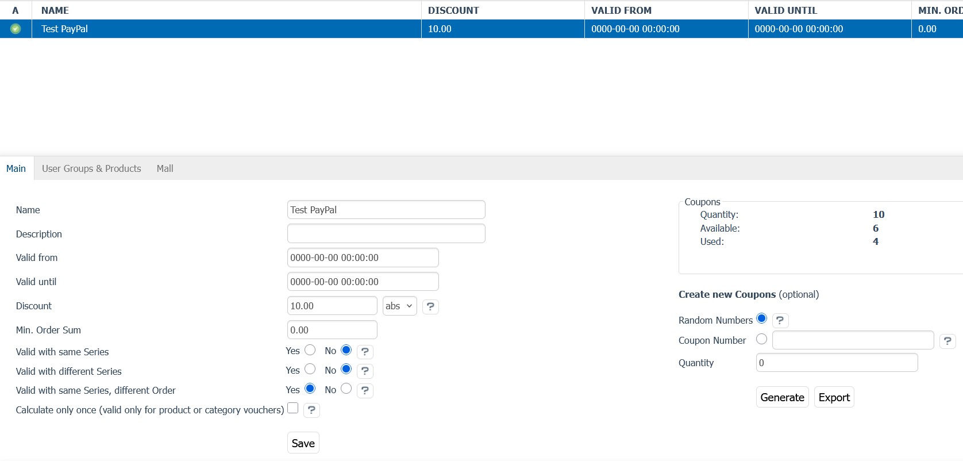Choose No for same Series, different Order

coord(346,389)
